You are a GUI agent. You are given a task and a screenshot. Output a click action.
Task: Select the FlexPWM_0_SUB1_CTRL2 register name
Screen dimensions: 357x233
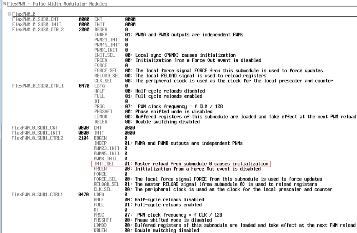tap(37, 138)
